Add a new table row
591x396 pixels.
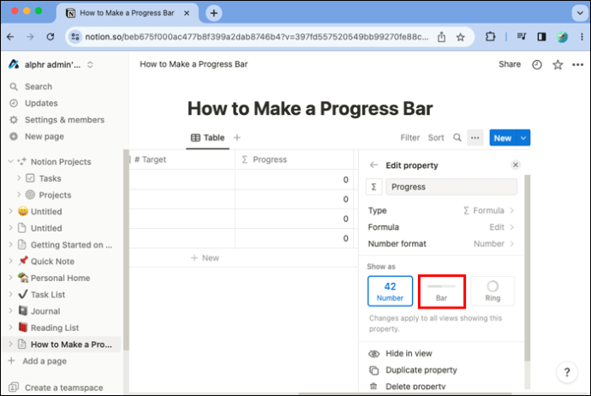point(205,258)
